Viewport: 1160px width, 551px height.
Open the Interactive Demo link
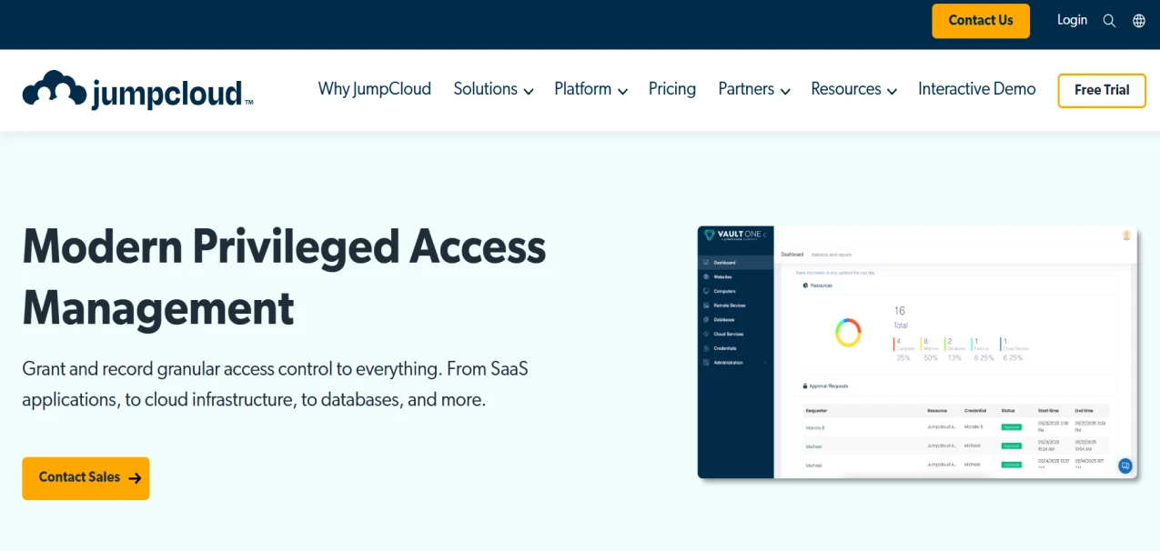977,89
